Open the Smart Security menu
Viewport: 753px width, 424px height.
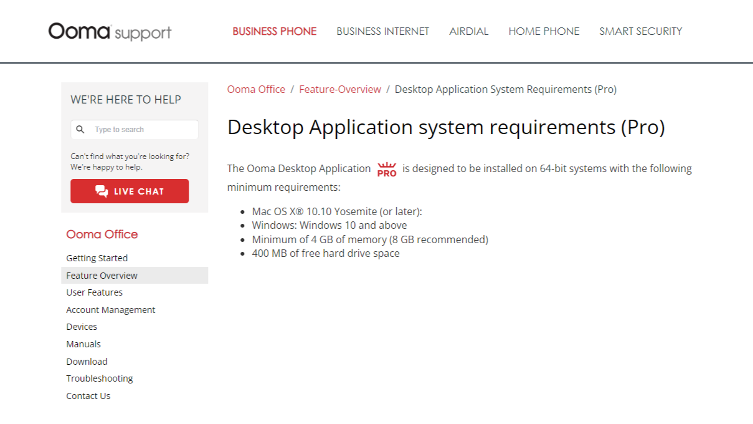(x=641, y=31)
